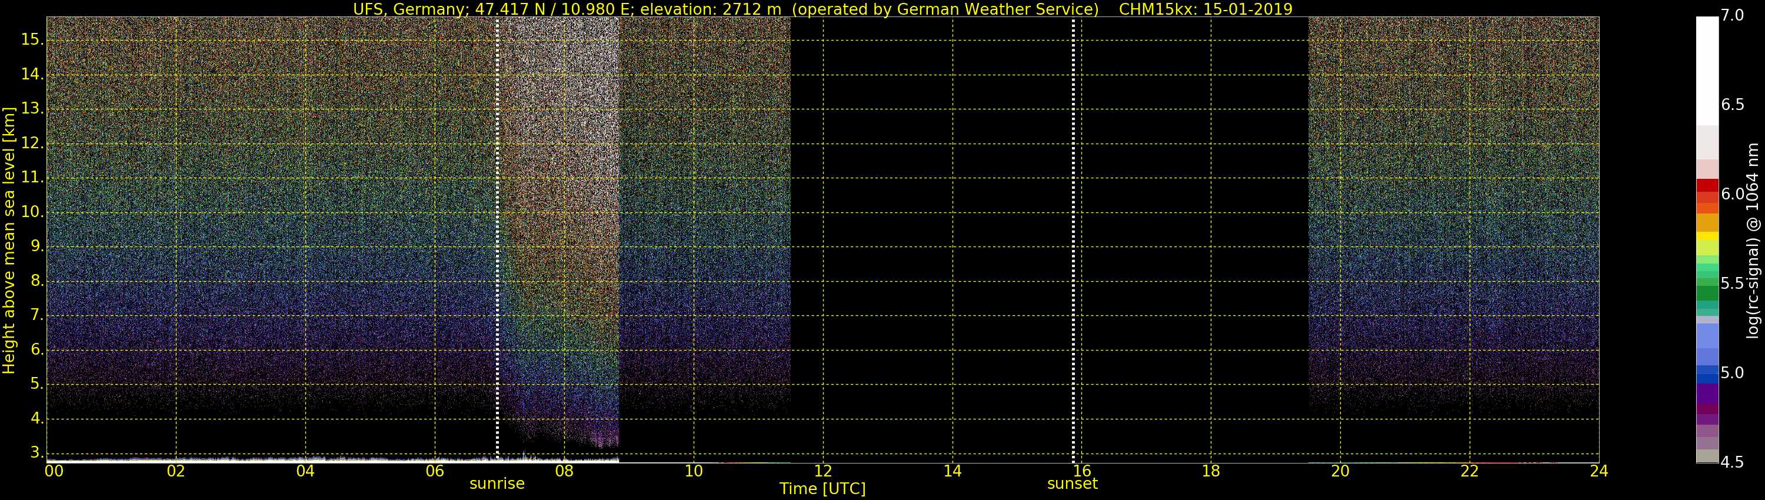Click the '04' time axis tick label

click(305, 471)
